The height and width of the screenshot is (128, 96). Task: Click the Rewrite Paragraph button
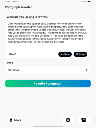pos(48,83)
